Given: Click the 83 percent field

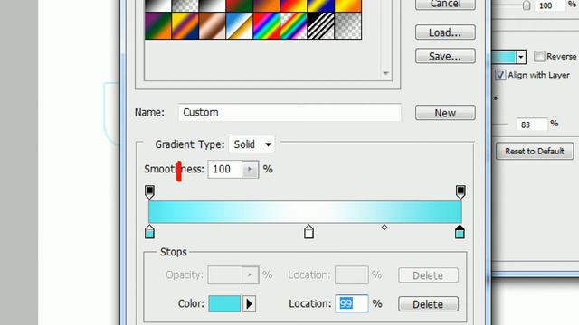Looking at the screenshot, I should pos(532,125).
